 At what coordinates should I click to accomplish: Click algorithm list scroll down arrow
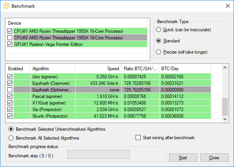click(x=225, y=119)
